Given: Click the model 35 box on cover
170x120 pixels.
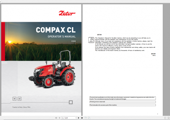Looking at the screenshot, I should click(x=14, y=99).
